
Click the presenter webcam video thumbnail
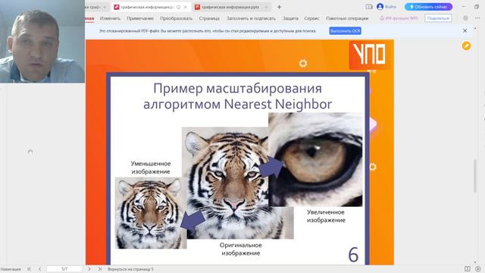[42, 42]
